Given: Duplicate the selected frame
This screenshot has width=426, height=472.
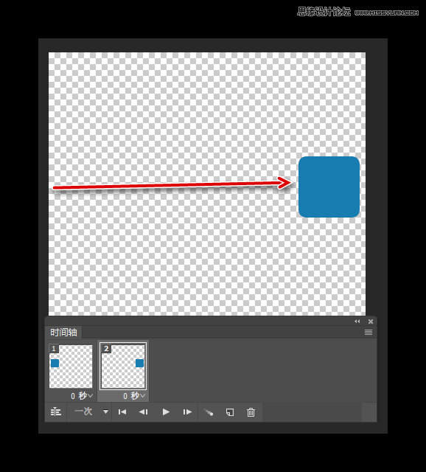Looking at the screenshot, I should [x=230, y=412].
